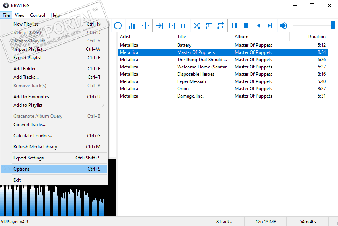338x226 pixels.
Task: Adjust the volume slider handle
Action: [333, 25]
